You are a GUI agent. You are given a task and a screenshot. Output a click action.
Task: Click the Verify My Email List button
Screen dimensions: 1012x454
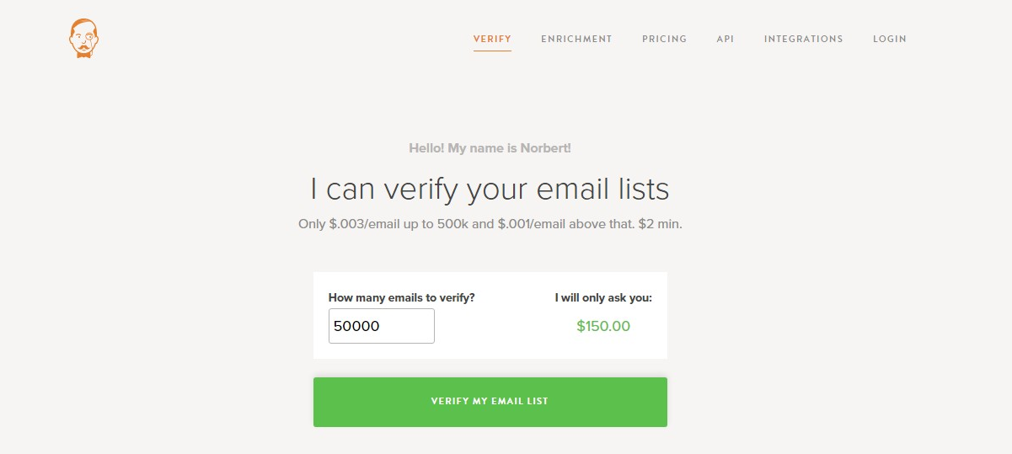pyautogui.click(x=490, y=402)
